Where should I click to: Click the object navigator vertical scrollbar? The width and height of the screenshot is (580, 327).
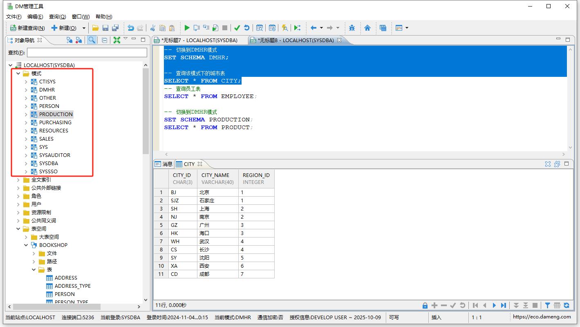[x=146, y=110]
